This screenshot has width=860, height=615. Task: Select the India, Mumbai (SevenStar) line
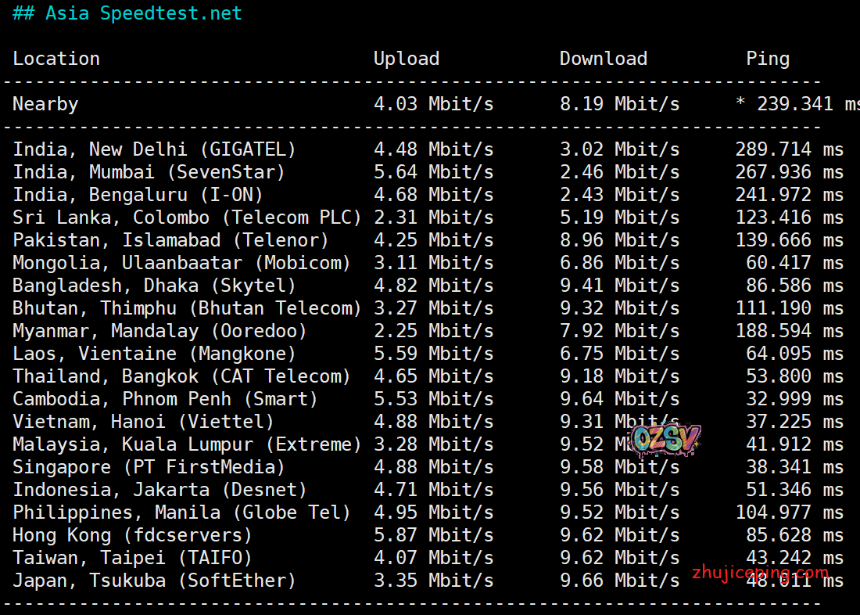point(149,172)
